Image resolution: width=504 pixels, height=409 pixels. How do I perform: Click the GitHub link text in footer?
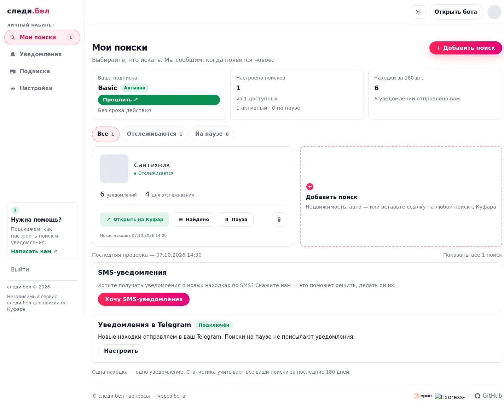tap(492, 396)
